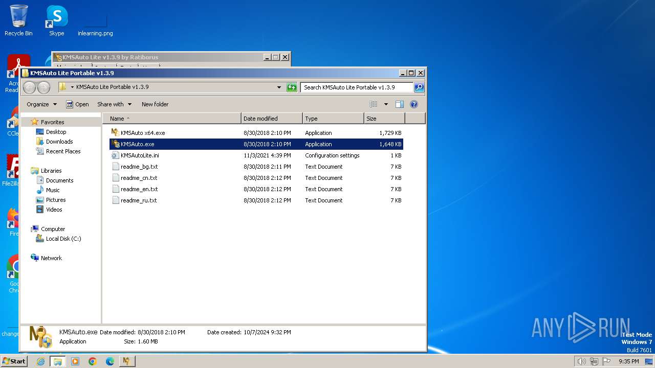Screen dimensions: 655x368
Task: Open the Recycle Bin desktop icon
Action: [18, 20]
